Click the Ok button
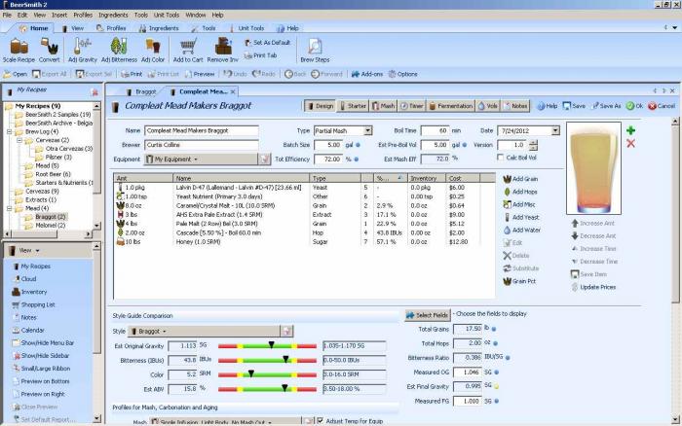The image size is (682, 426). (634, 106)
